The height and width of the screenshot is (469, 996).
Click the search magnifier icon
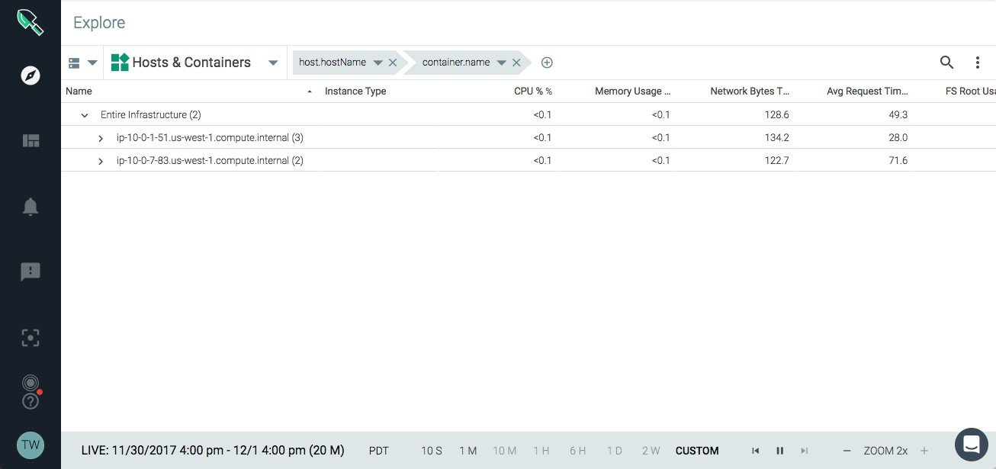pyautogui.click(x=946, y=63)
